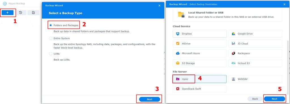Open the backup log document icon
The width and height of the screenshot is (290, 104).
tap(33, 12)
